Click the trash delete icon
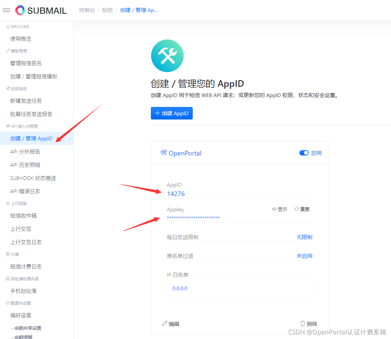The image size is (391, 339). point(302,323)
